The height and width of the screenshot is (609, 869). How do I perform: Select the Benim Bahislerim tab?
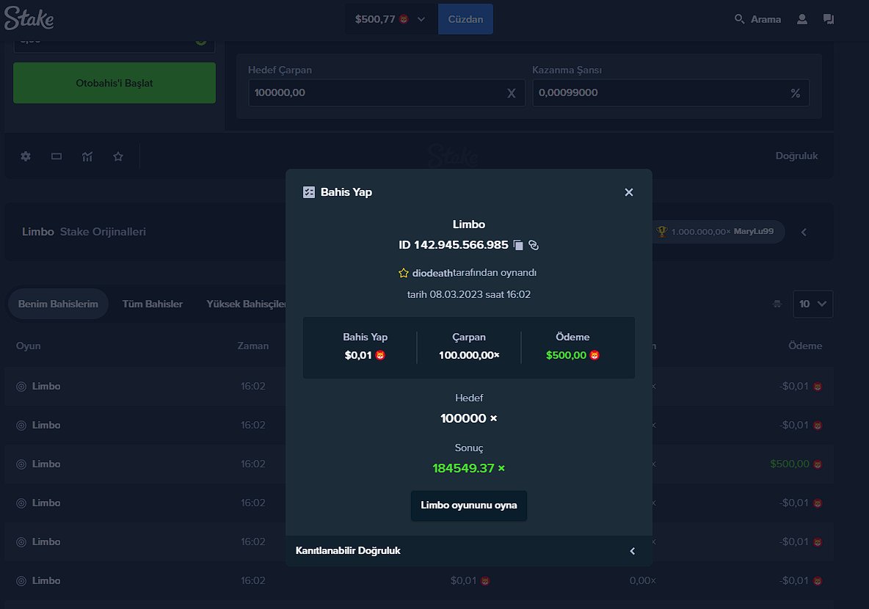(58, 304)
